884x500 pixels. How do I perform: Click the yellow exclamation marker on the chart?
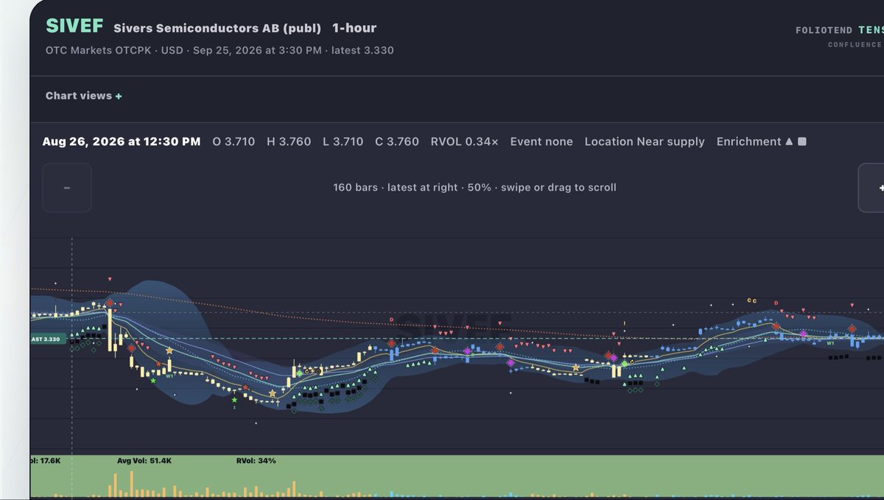click(x=625, y=323)
